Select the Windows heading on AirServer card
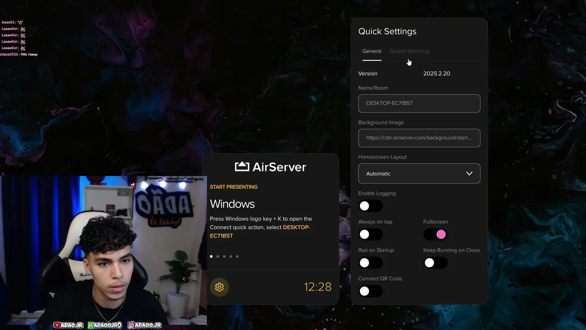Image resolution: width=586 pixels, height=330 pixels. 232,204
